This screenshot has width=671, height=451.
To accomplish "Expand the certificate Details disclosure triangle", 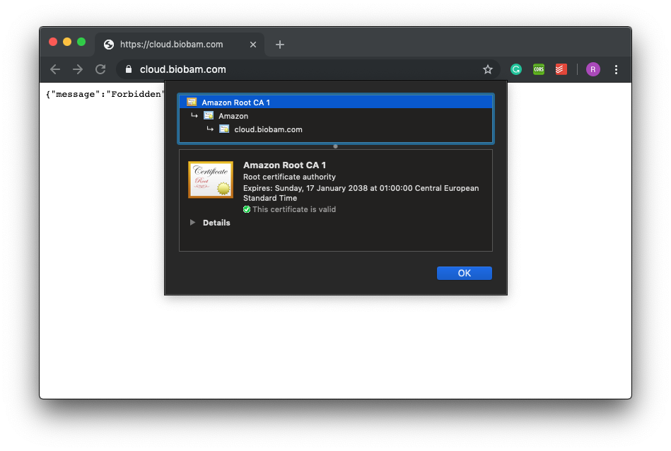I will tap(192, 223).
